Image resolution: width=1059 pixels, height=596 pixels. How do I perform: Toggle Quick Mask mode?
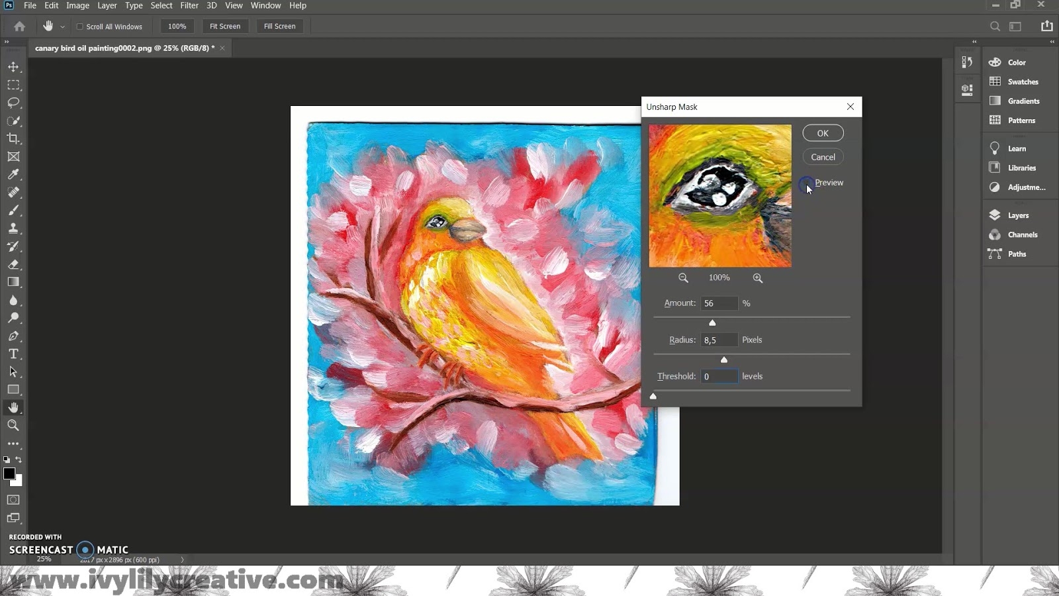(13, 500)
